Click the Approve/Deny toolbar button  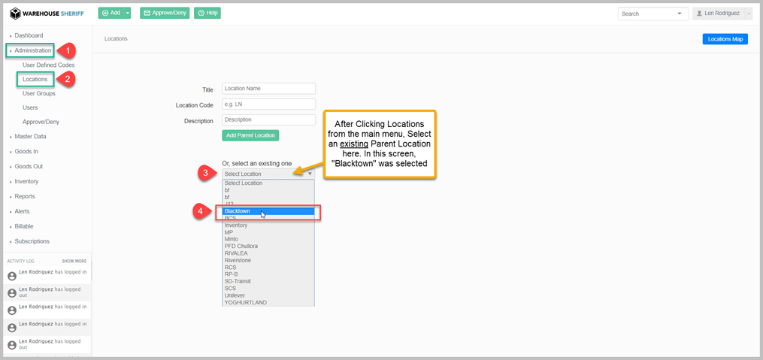(165, 13)
